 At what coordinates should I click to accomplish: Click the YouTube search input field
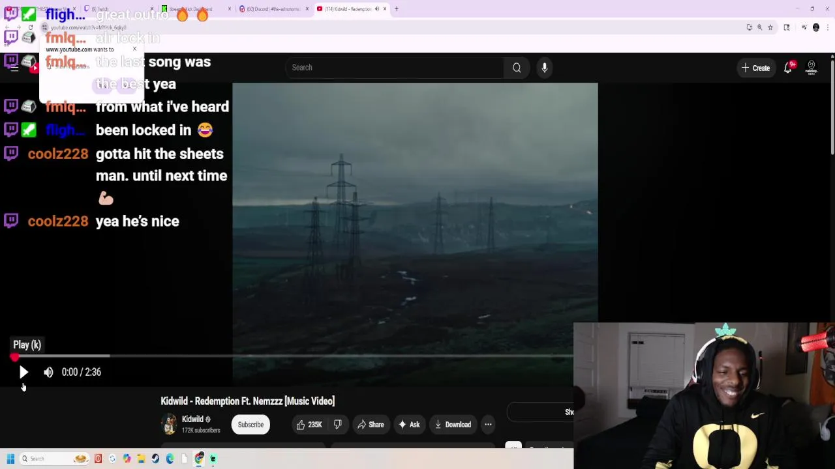coord(394,68)
